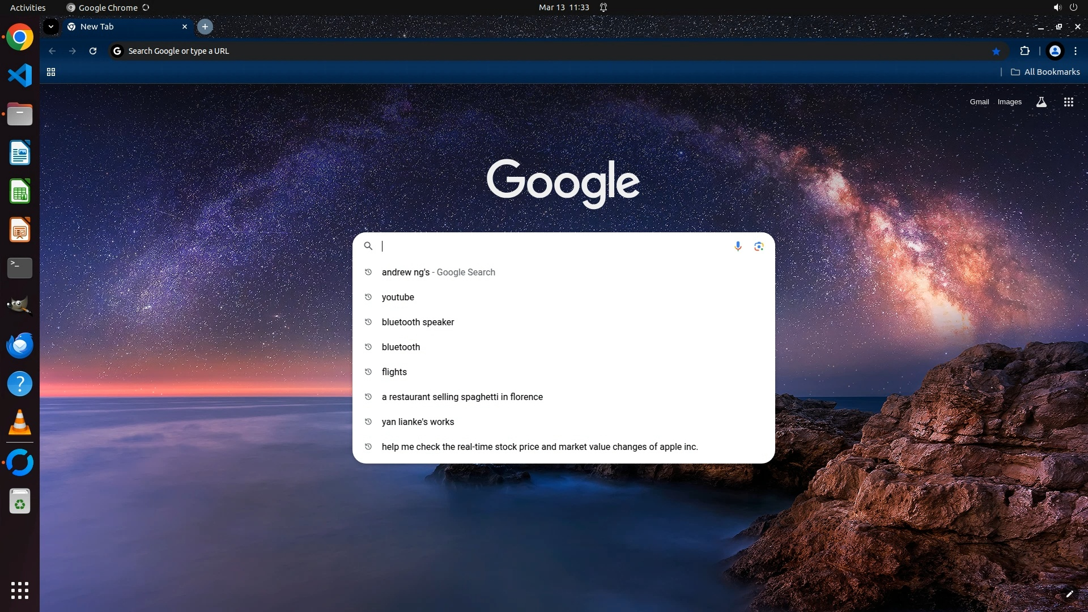Click the customize Chrome pencil icon
Screen dimensions: 1088x612
[x=1069, y=594]
